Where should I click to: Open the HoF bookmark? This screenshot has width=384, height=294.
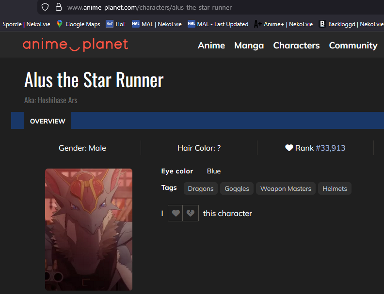tap(116, 24)
